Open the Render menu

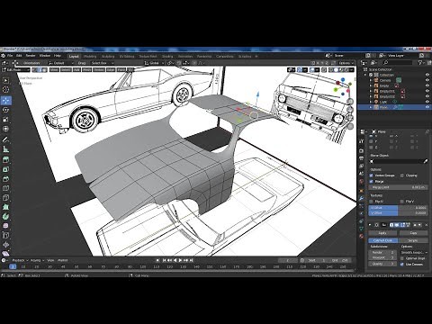[31, 56]
